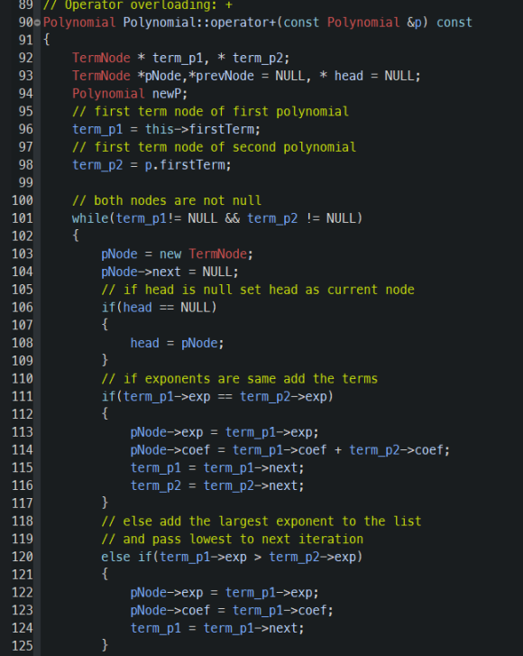This screenshot has height=656, width=523.
Task: Click line number 125 in the gutter
Action: (23, 646)
